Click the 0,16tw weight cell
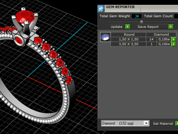The image size is (178, 134). 164,44
